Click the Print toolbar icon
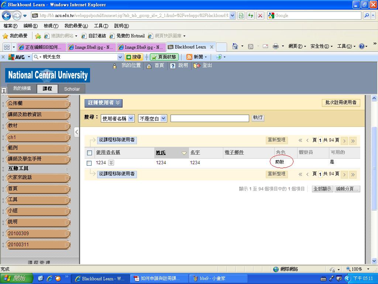 click(275, 46)
